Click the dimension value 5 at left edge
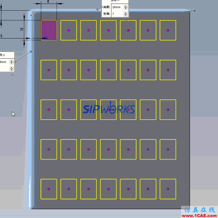Screen dimensions: 218x218 (1, 36)
